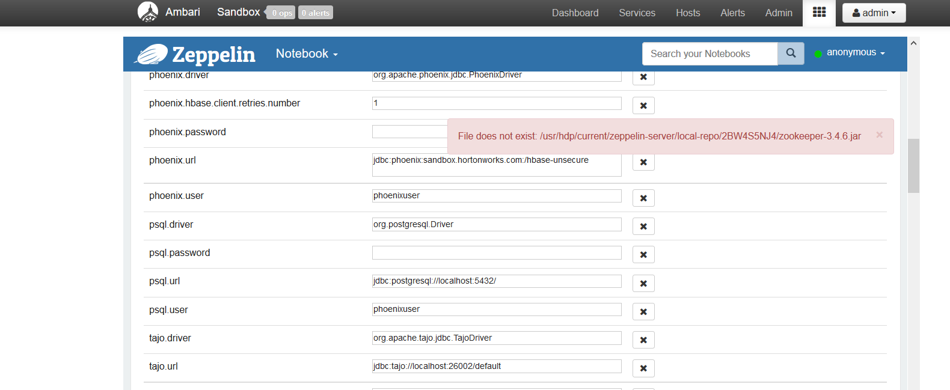Open the Ambari views grid icon
The width and height of the screenshot is (950, 390).
click(819, 13)
